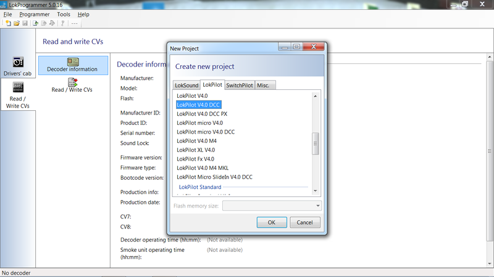Viewport: 494px width, 277px height.
Task: Restore down the LokProgrammer main window
Action: coord(466,4)
